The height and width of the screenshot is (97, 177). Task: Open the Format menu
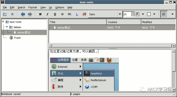tap(33, 7)
